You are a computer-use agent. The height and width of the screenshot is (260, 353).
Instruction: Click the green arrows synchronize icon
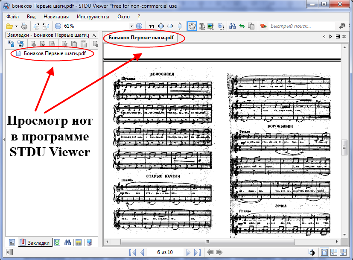click(x=242, y=26)
